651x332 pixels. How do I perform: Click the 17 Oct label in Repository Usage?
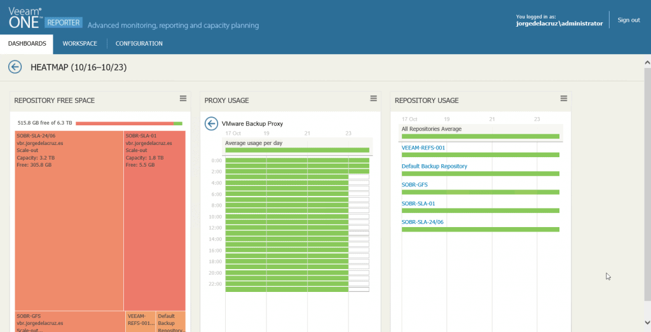(409, 120)
